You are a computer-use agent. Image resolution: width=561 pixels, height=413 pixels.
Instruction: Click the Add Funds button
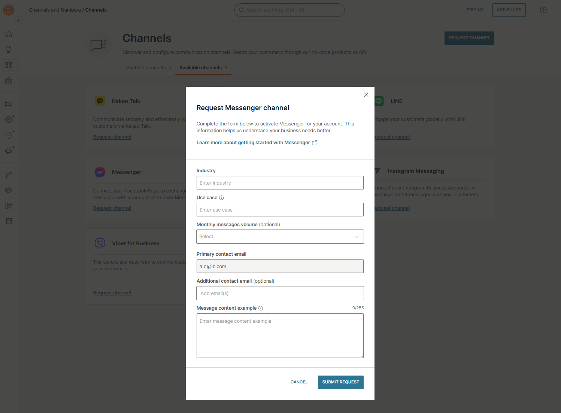click(509, 10)
